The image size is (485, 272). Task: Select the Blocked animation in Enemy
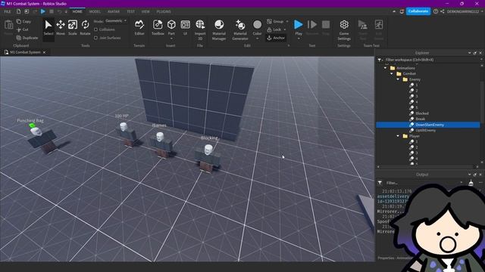tap(422, 113)
